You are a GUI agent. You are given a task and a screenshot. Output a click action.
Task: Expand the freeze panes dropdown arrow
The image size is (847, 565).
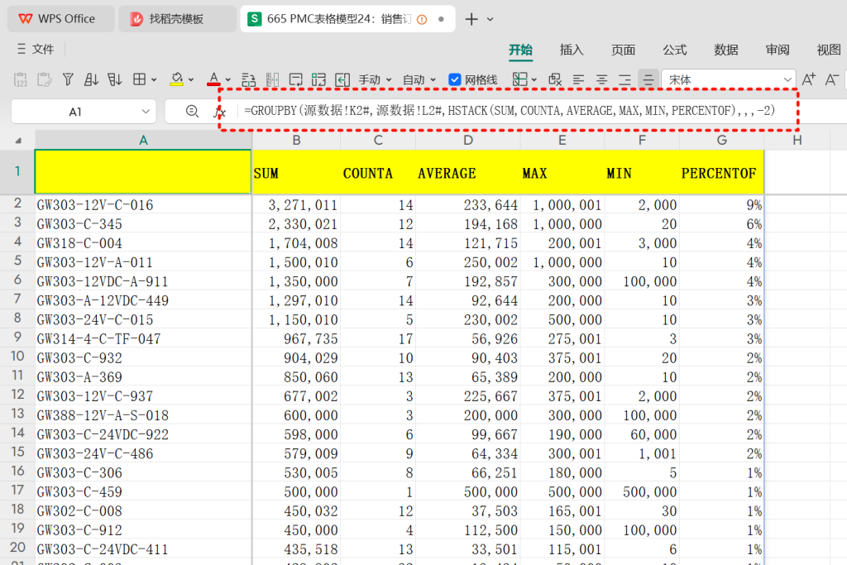pos(534,80)
